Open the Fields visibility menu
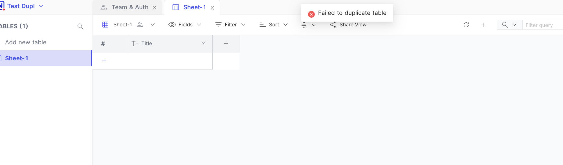The width and height of the screenshot is (563, 165). (x=185, y=25)
